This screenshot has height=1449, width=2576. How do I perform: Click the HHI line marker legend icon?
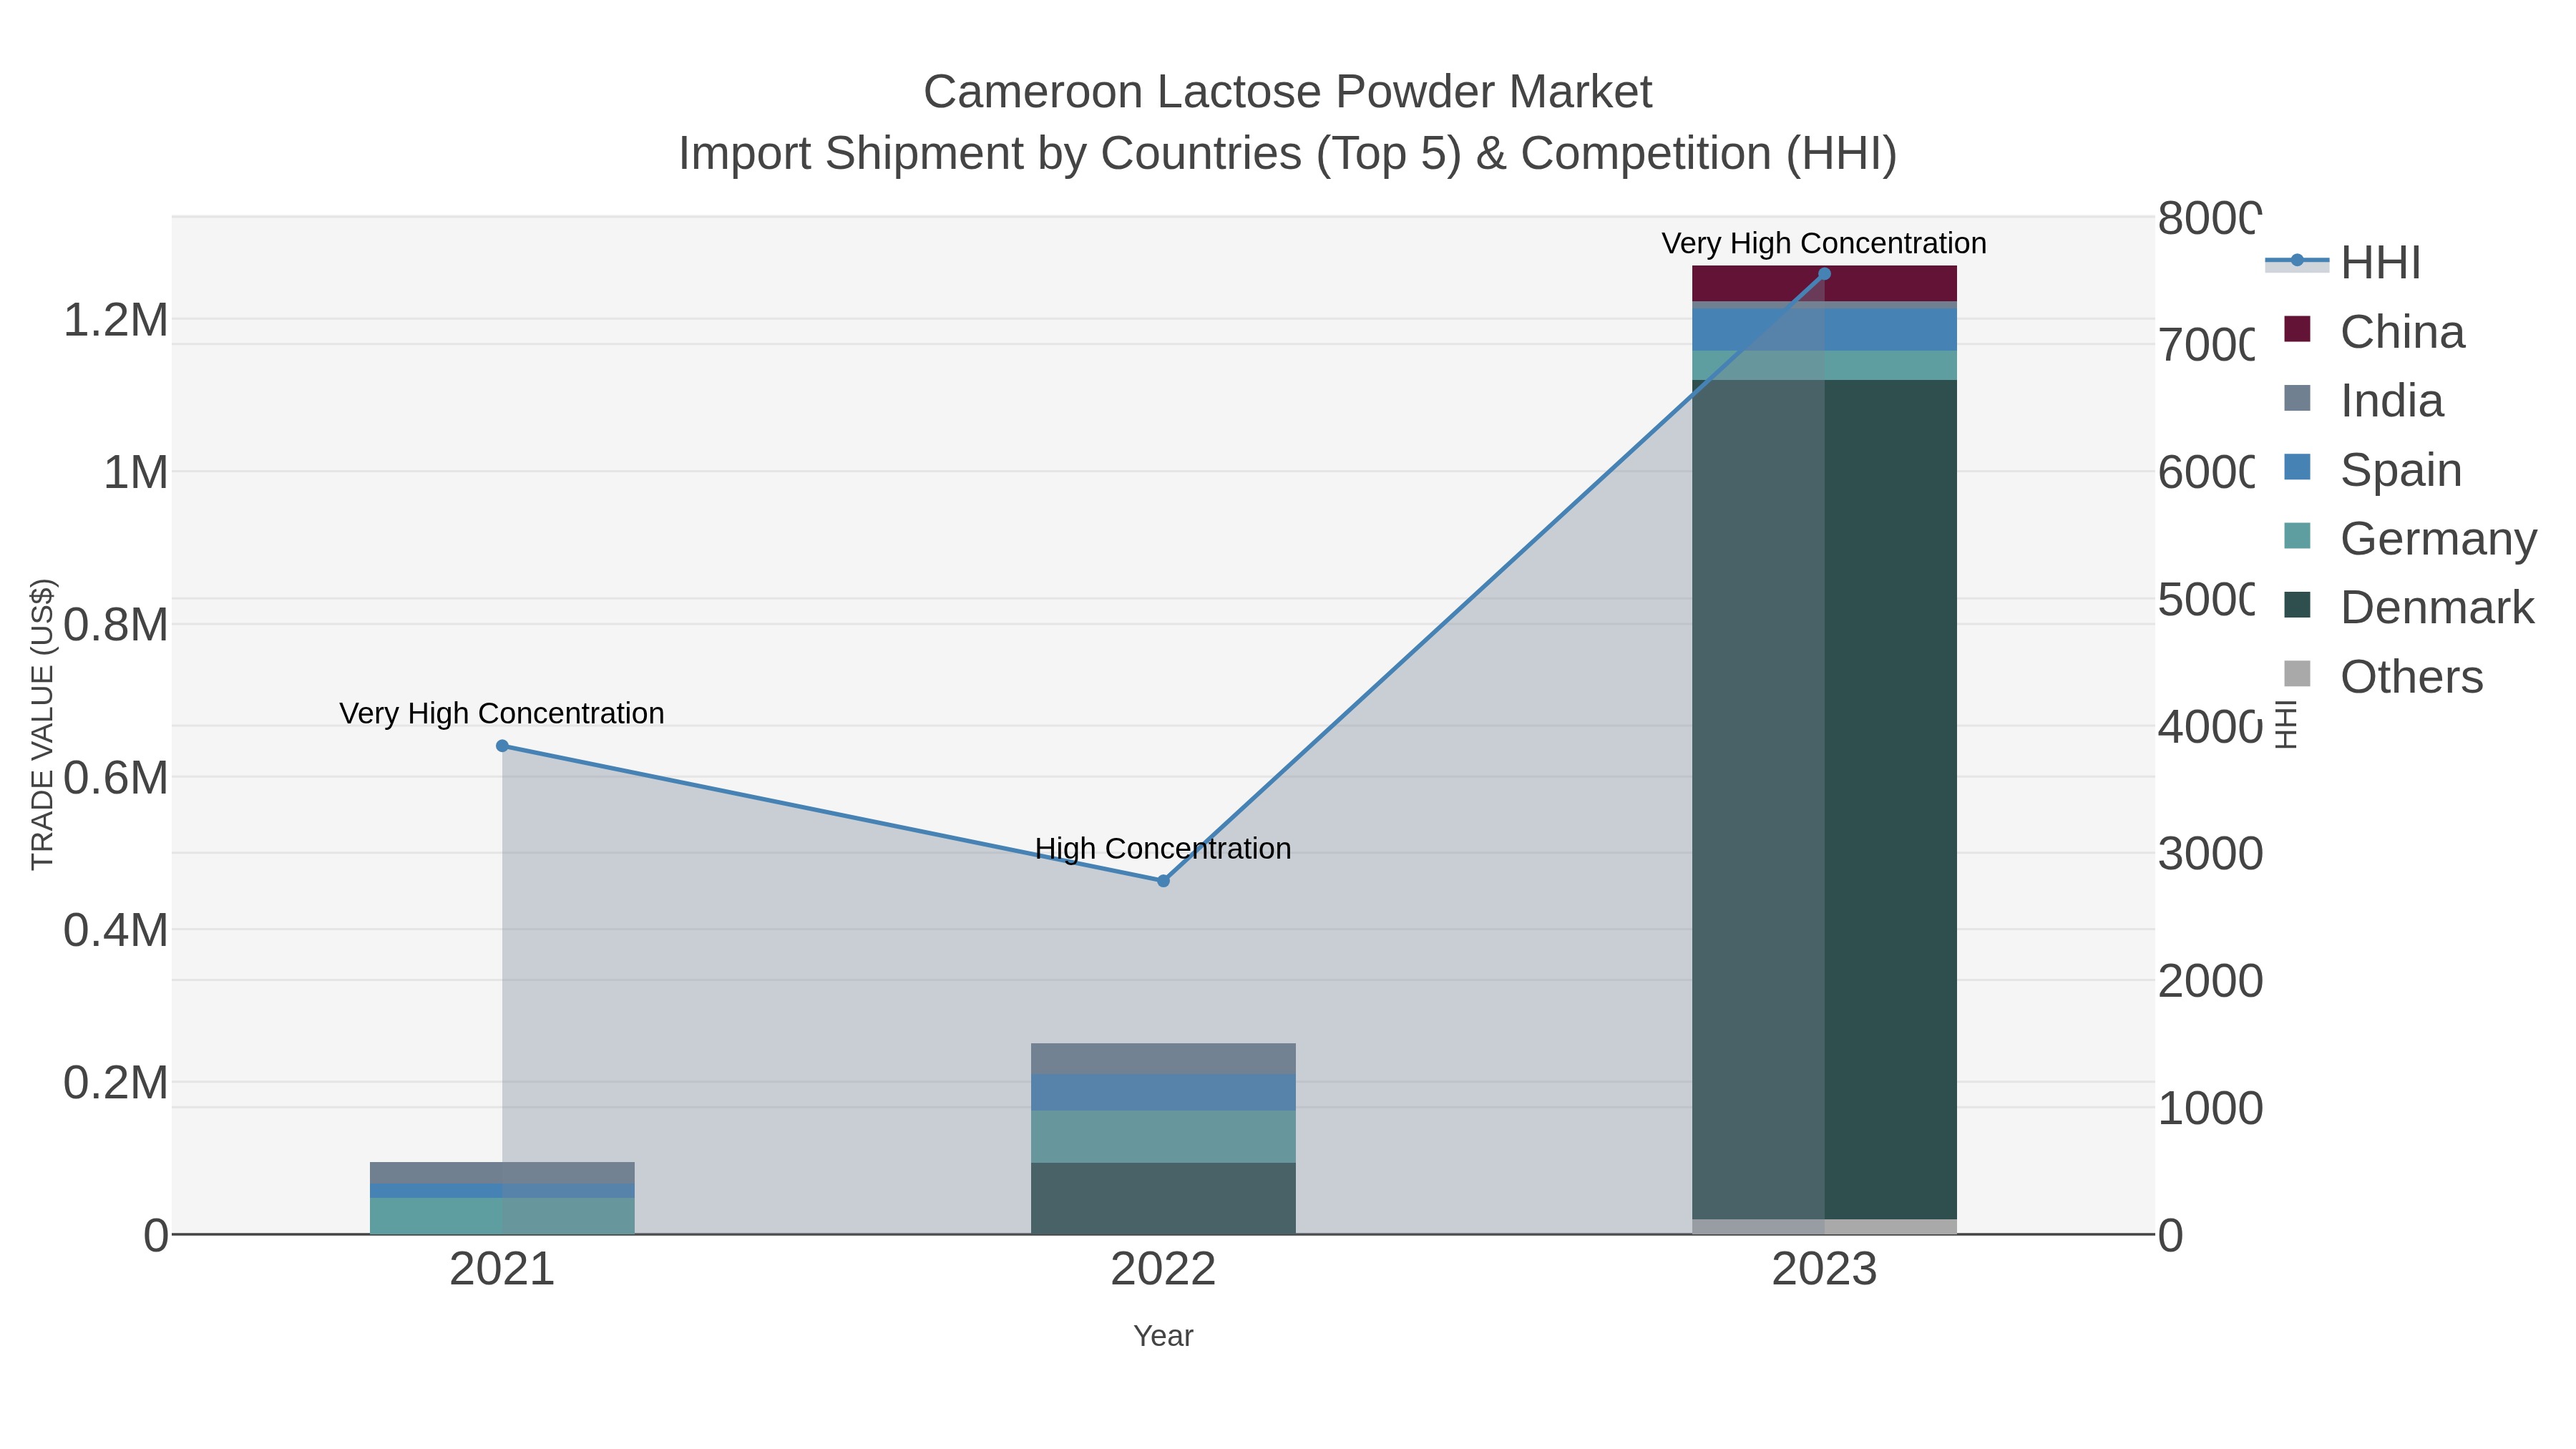click(2297, 261)
